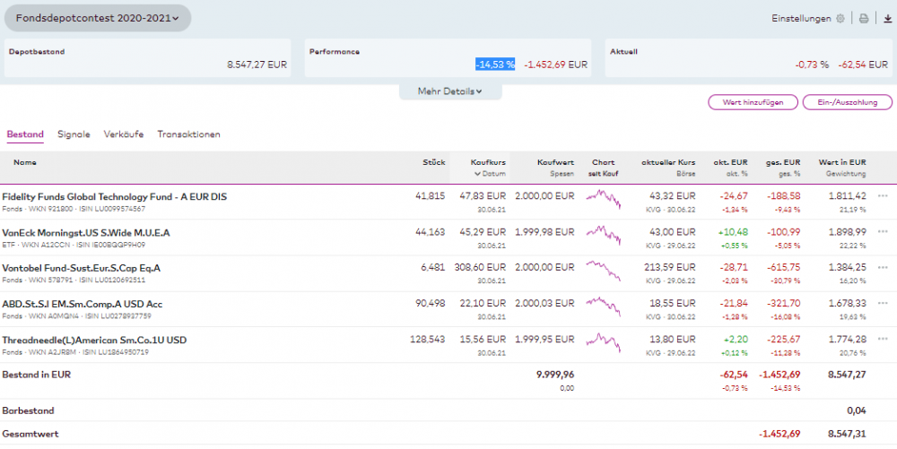897x449 pixels.
Task: Click the Wert in EUR column header
Action: pyautogui.click(x=841, y=162)
